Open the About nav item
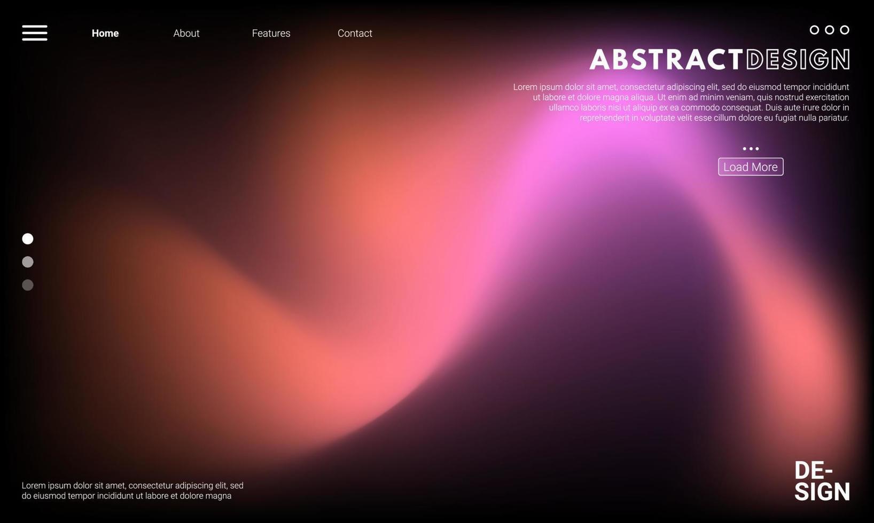Image resolution: width=874 pixels, height=523 pixels. [186, 33]
